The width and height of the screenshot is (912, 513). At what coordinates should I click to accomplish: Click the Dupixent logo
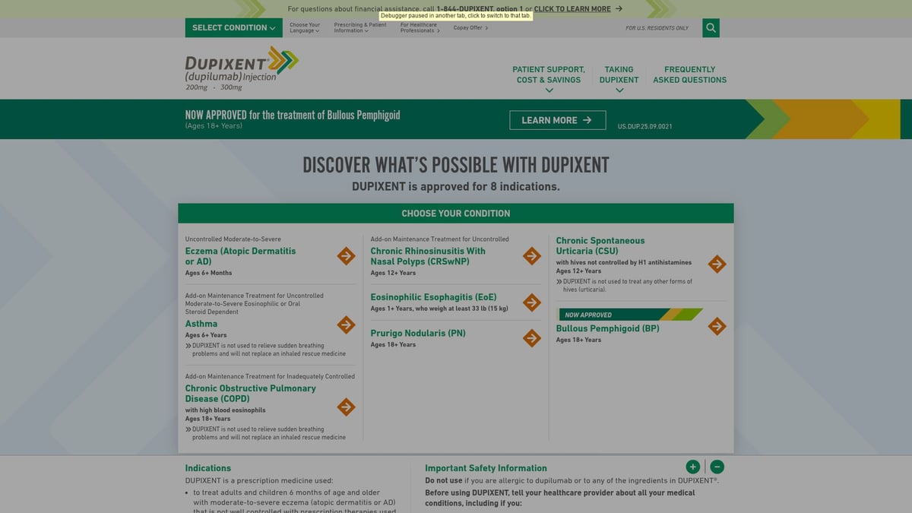[242, 68]
